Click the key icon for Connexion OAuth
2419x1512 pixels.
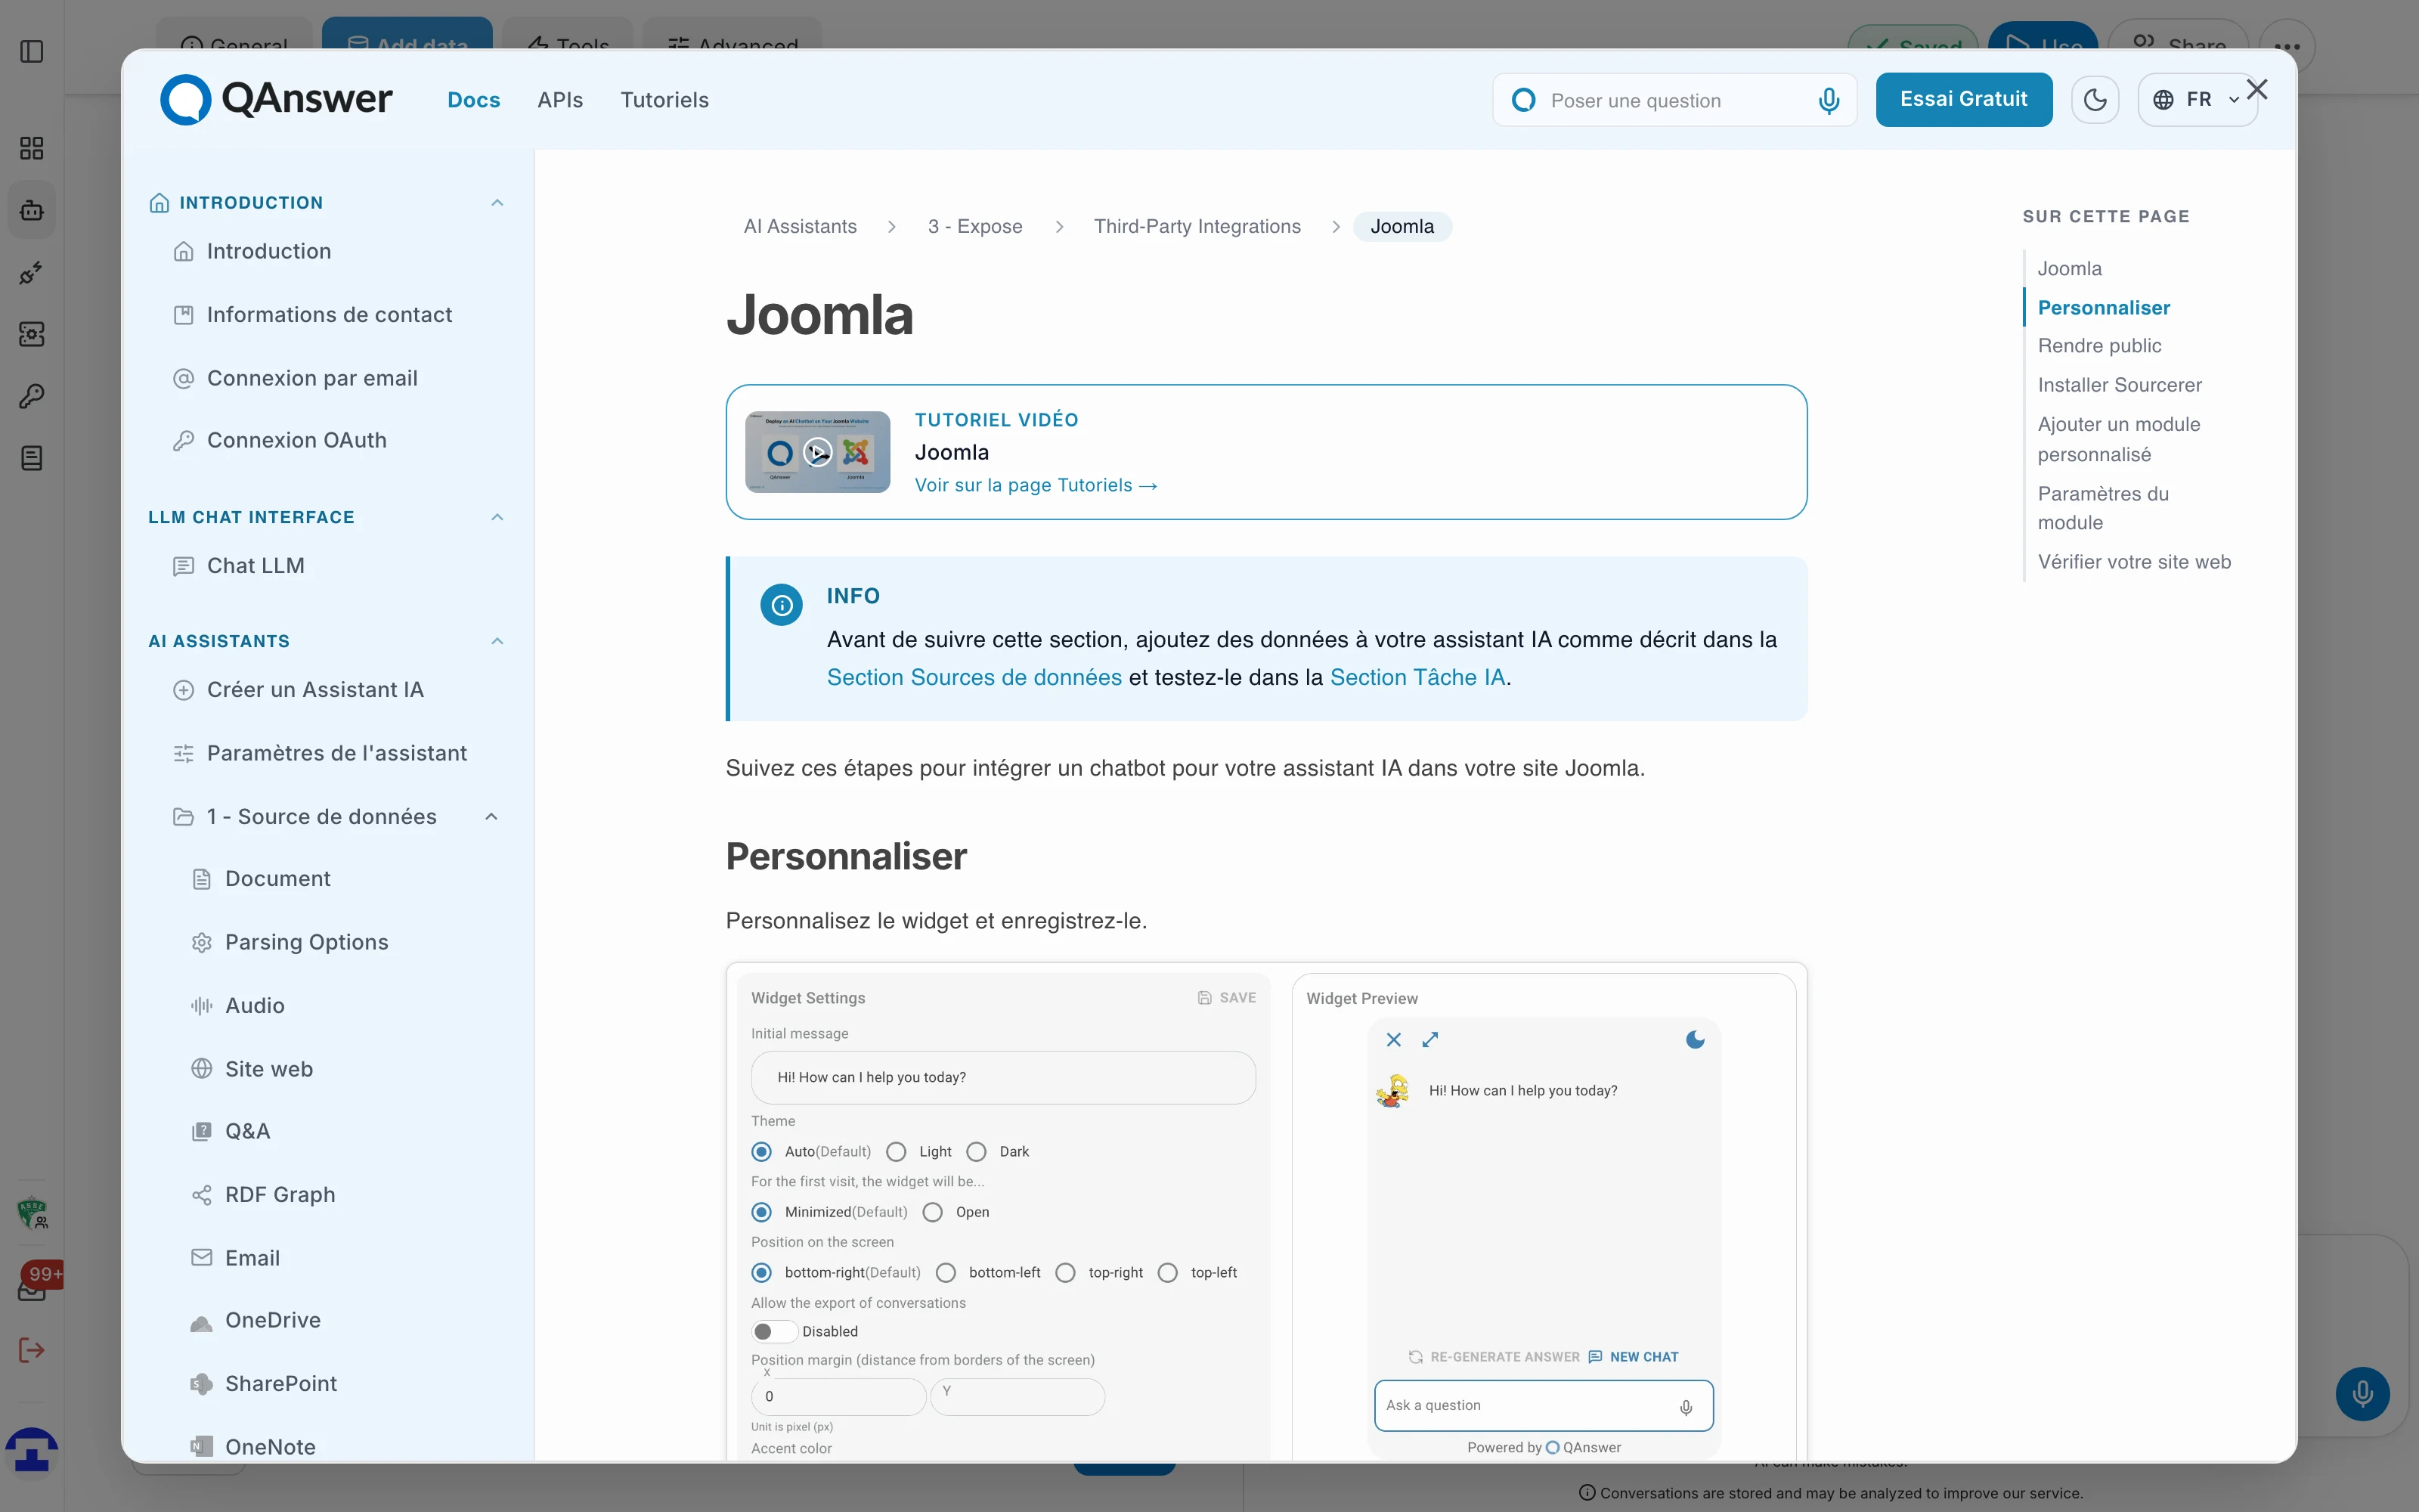click(x=184, y=441)
